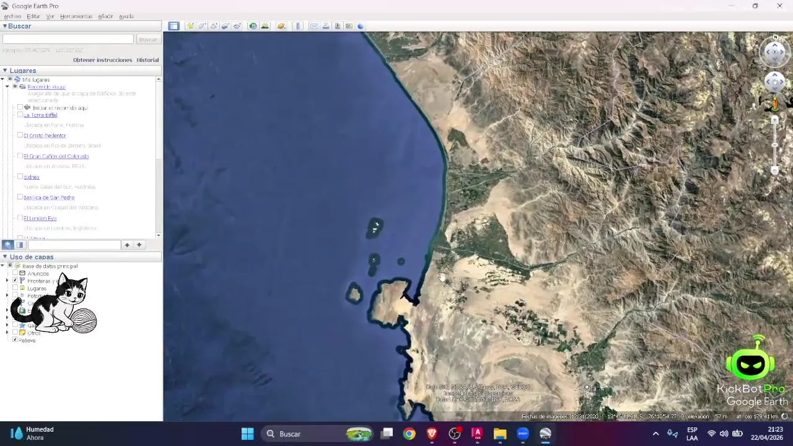Image resolution: width=793 pixels, height=446 pixels.
Task: Click the zoom slider track
Action: pyautogui.click(x=774, y=145)
